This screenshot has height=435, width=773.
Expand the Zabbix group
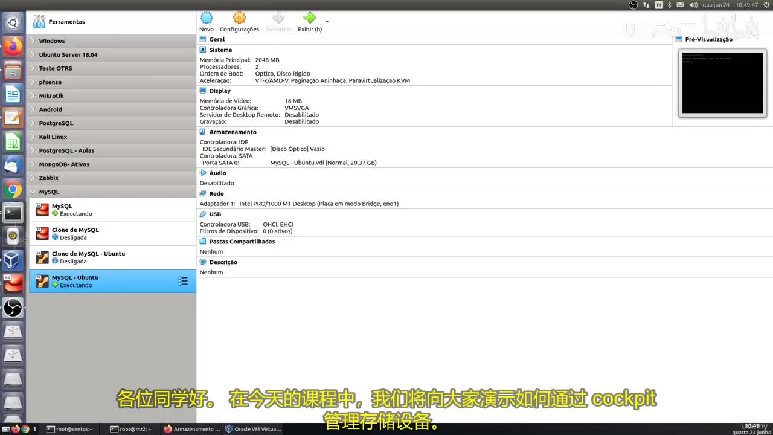click(x=33, y=178)
